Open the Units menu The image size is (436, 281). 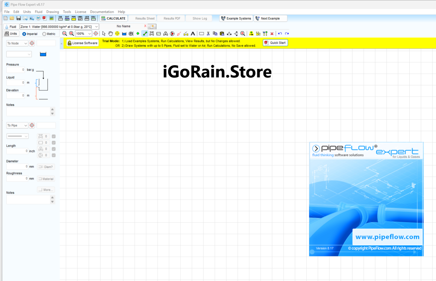tap(27, 12)
